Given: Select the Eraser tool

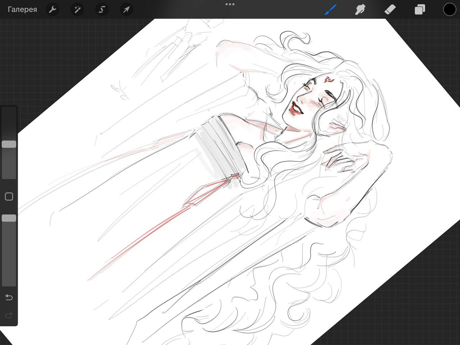Looking at the screenshot, I should pyautogui.click(x=390, y=10).
